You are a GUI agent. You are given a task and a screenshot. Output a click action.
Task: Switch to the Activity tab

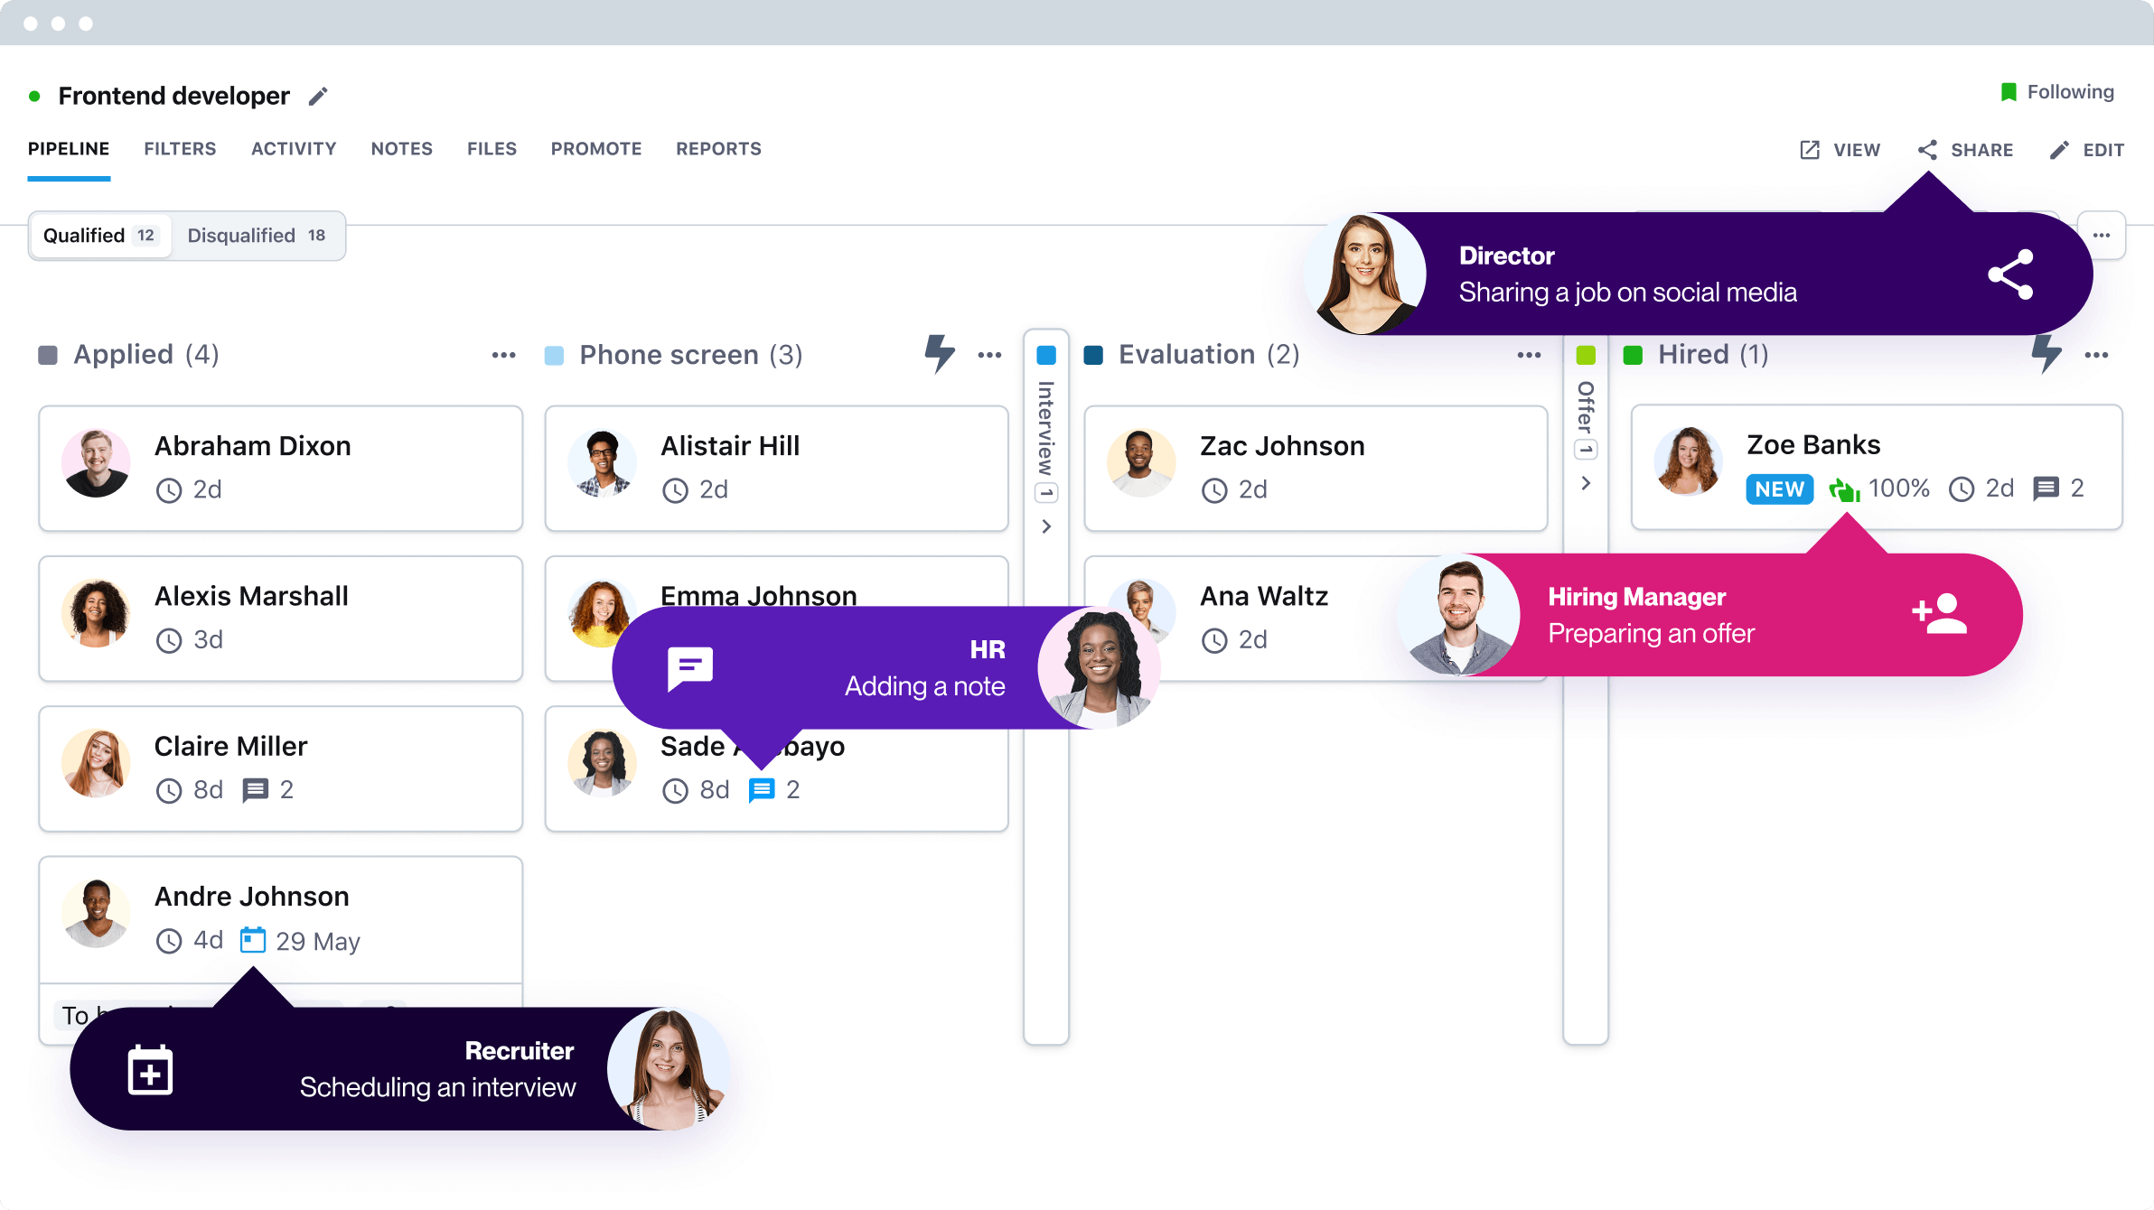[294, 149]
